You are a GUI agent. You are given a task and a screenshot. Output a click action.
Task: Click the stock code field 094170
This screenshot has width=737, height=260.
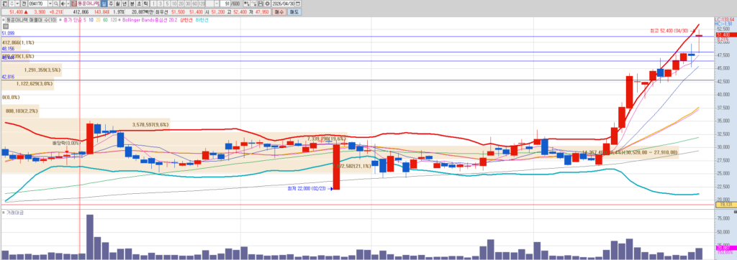click(x=38, y=4)
